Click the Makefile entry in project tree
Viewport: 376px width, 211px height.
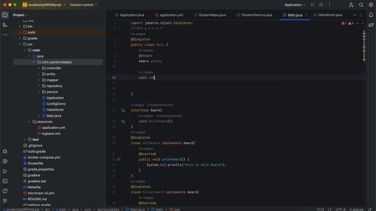click(x=34, y=187)
